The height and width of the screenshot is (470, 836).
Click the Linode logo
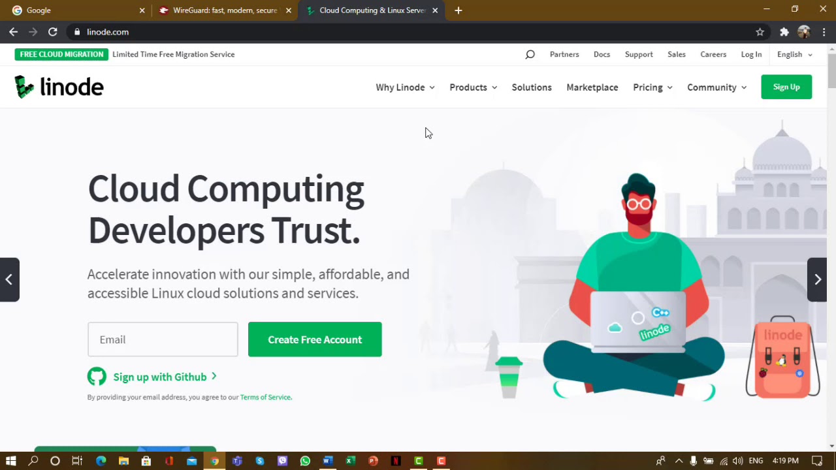[59, 87]
